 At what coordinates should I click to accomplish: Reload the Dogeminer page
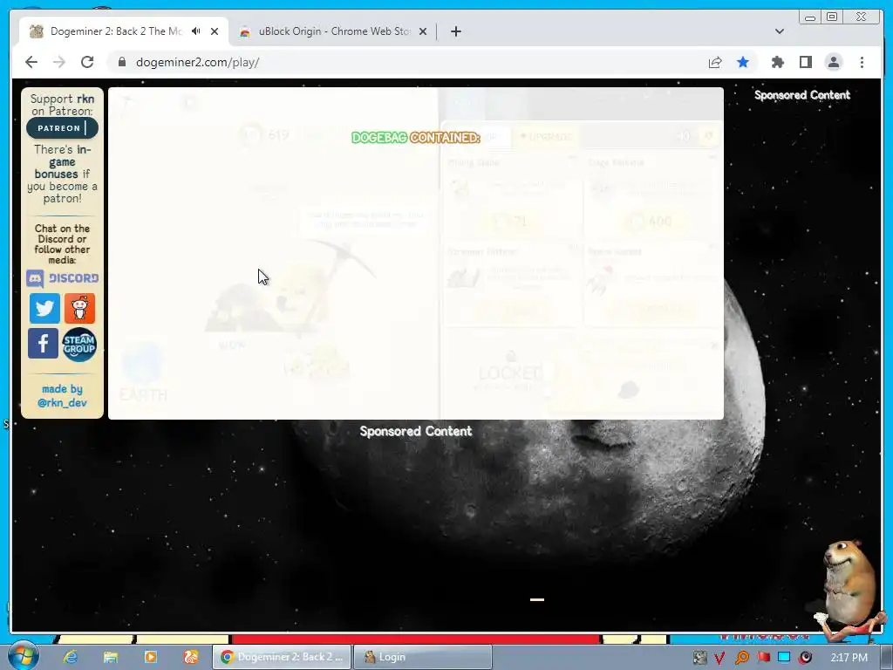click(87, 62)
